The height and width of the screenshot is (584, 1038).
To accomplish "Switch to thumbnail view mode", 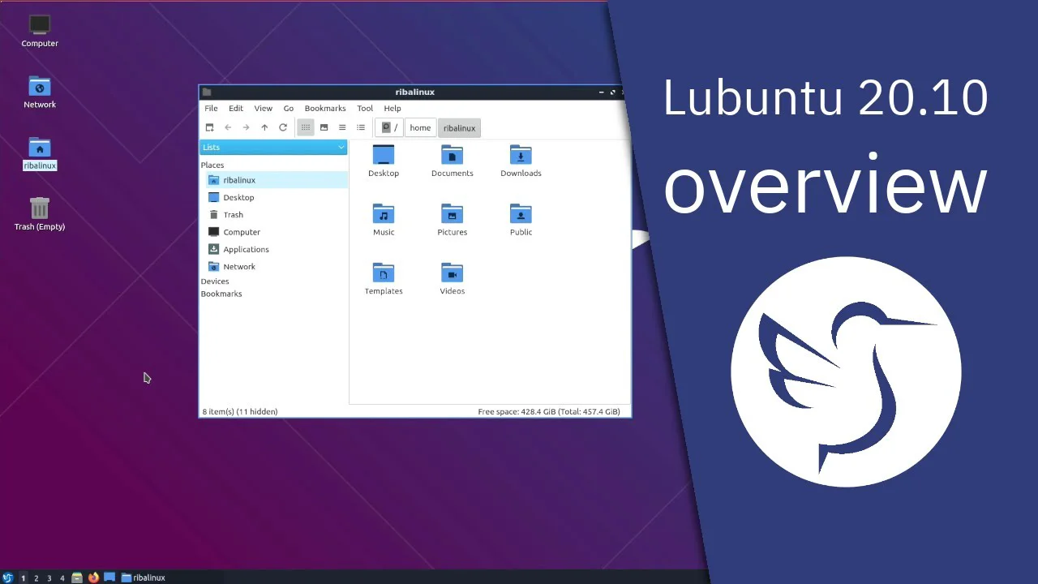I will [324, 127].
